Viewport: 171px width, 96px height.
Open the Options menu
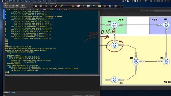pyautogui.click(x=28, y=1)
